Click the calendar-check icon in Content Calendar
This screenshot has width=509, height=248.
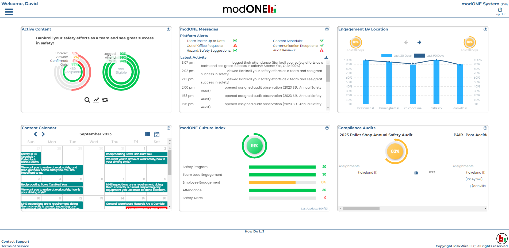point(157,134)
